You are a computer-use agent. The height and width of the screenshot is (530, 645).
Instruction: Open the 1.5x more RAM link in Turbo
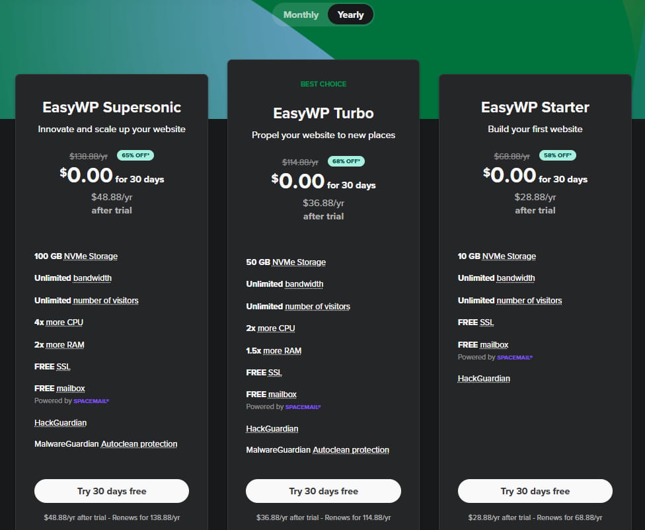(x=281, y=350)
